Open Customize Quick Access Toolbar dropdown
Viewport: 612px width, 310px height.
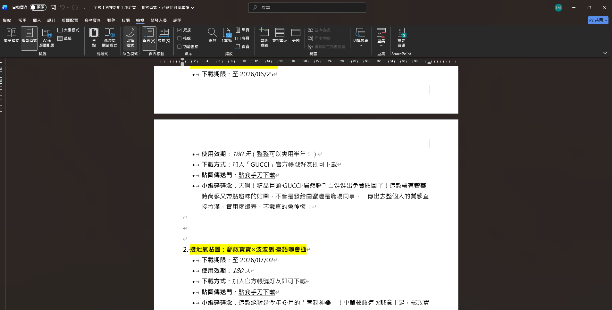[84, 7]
